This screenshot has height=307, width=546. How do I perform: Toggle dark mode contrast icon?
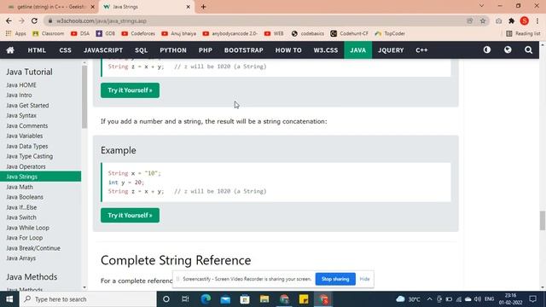[487, 49]
